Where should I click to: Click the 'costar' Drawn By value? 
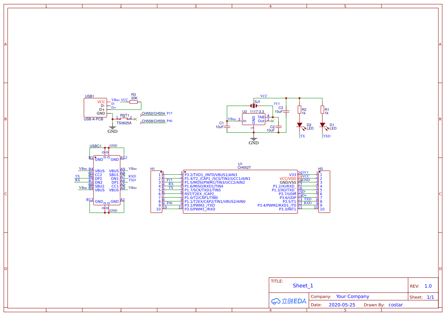coord(395,305)
